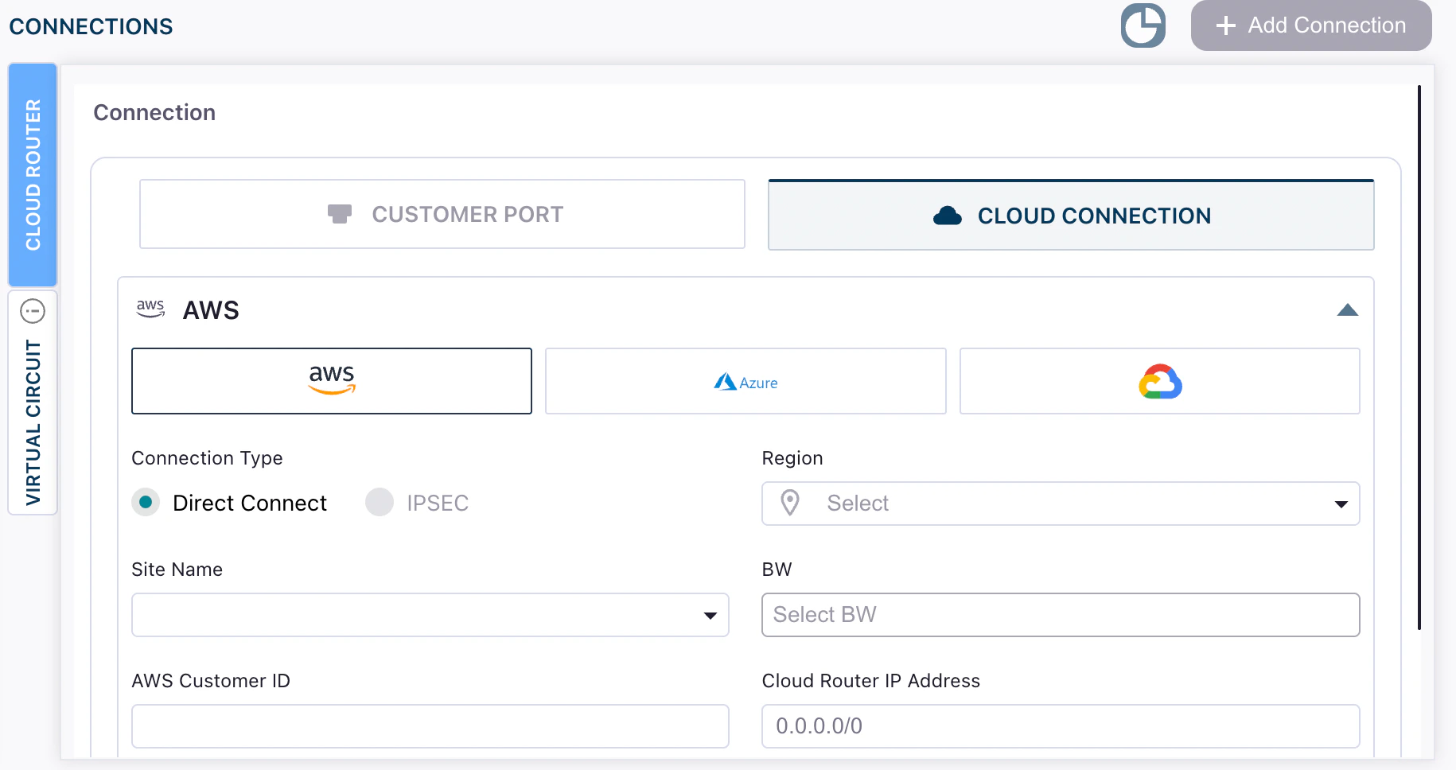
Task: Click the circle icon on Virtual Circuit tab
Action: coord(33,311)
